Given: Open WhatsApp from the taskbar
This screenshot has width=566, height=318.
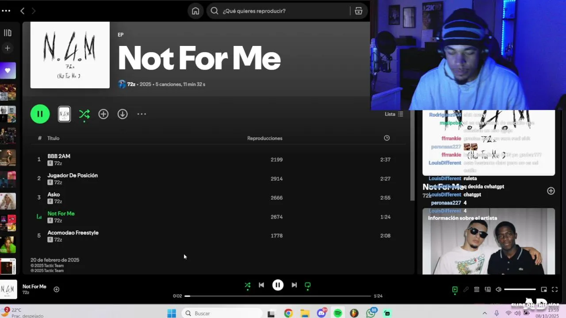Looking at the screenshot, I should tap(371, 313).
